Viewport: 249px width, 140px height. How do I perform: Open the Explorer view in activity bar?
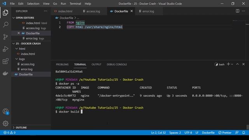(x=5, y=12)
